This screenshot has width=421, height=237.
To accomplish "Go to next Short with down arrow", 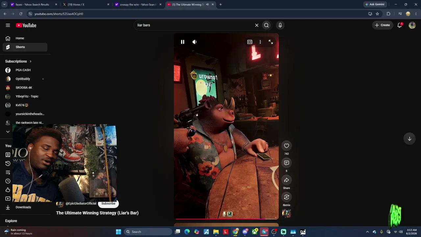I will pyautogui.click(x=409, y=139).
